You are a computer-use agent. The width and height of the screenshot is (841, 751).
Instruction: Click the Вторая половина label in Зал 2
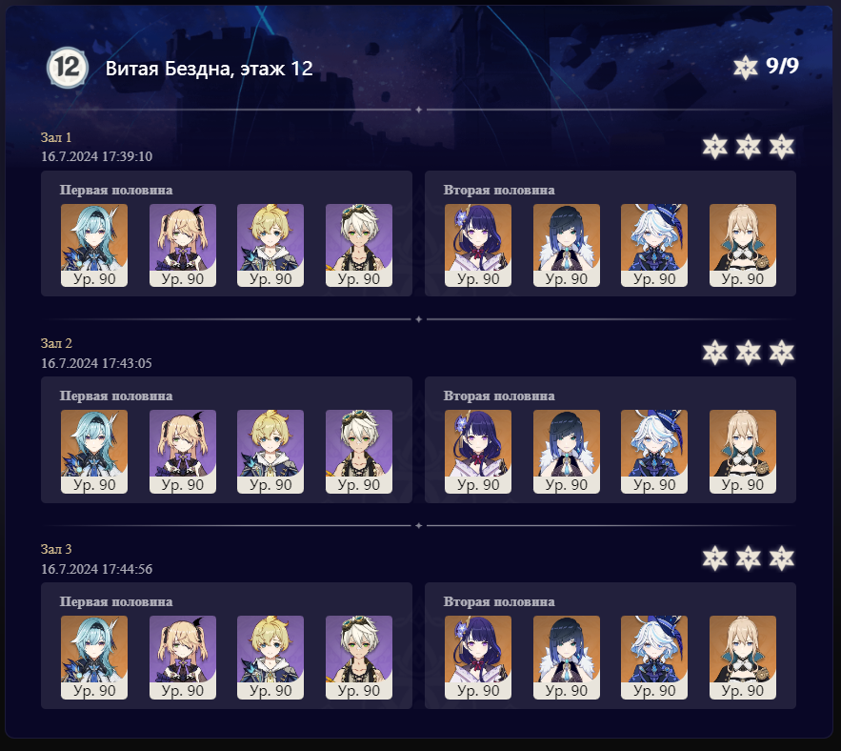pyautogui.click(x=499, y=396)
